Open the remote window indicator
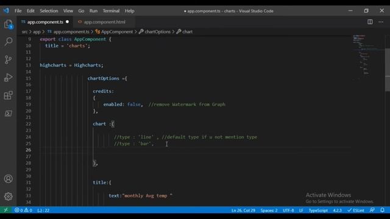This screenshot has height=219, width=390. tap(5, 210)
